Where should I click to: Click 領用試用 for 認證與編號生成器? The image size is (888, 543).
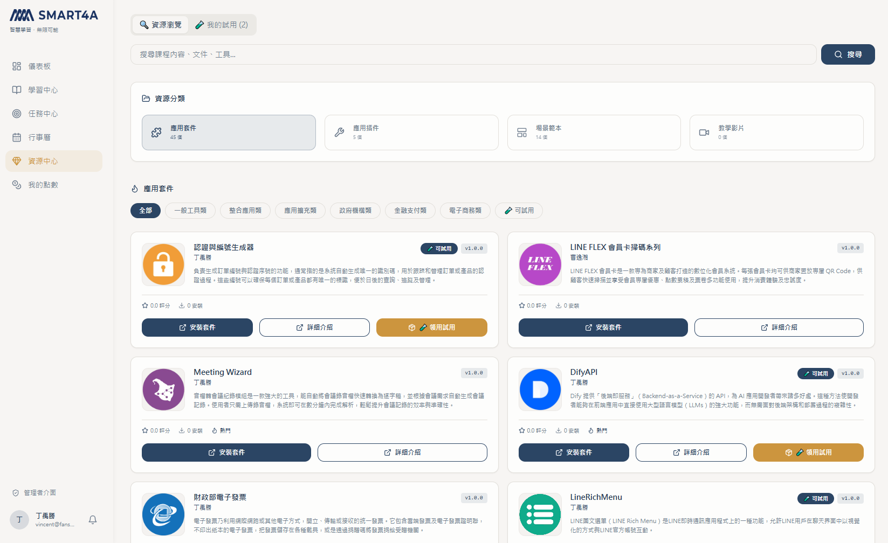pos(432,328)
